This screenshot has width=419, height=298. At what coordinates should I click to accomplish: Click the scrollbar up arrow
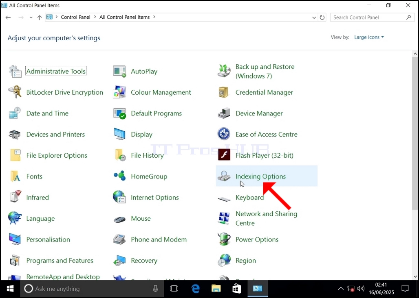pyautogui.click(x=415, y=54)
